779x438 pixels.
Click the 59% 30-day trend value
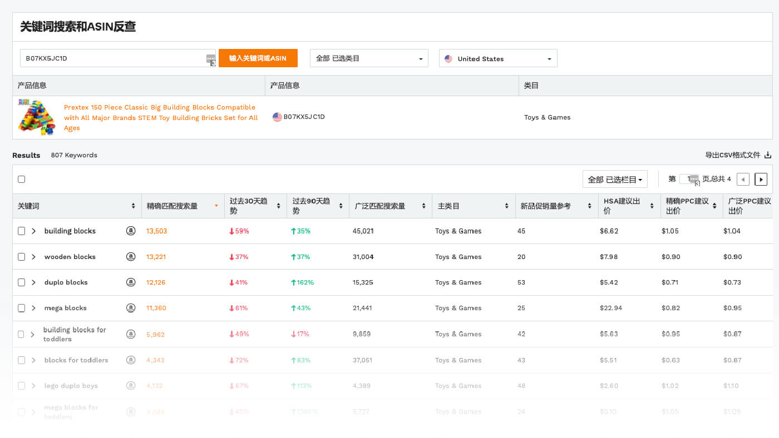(239, 231)
